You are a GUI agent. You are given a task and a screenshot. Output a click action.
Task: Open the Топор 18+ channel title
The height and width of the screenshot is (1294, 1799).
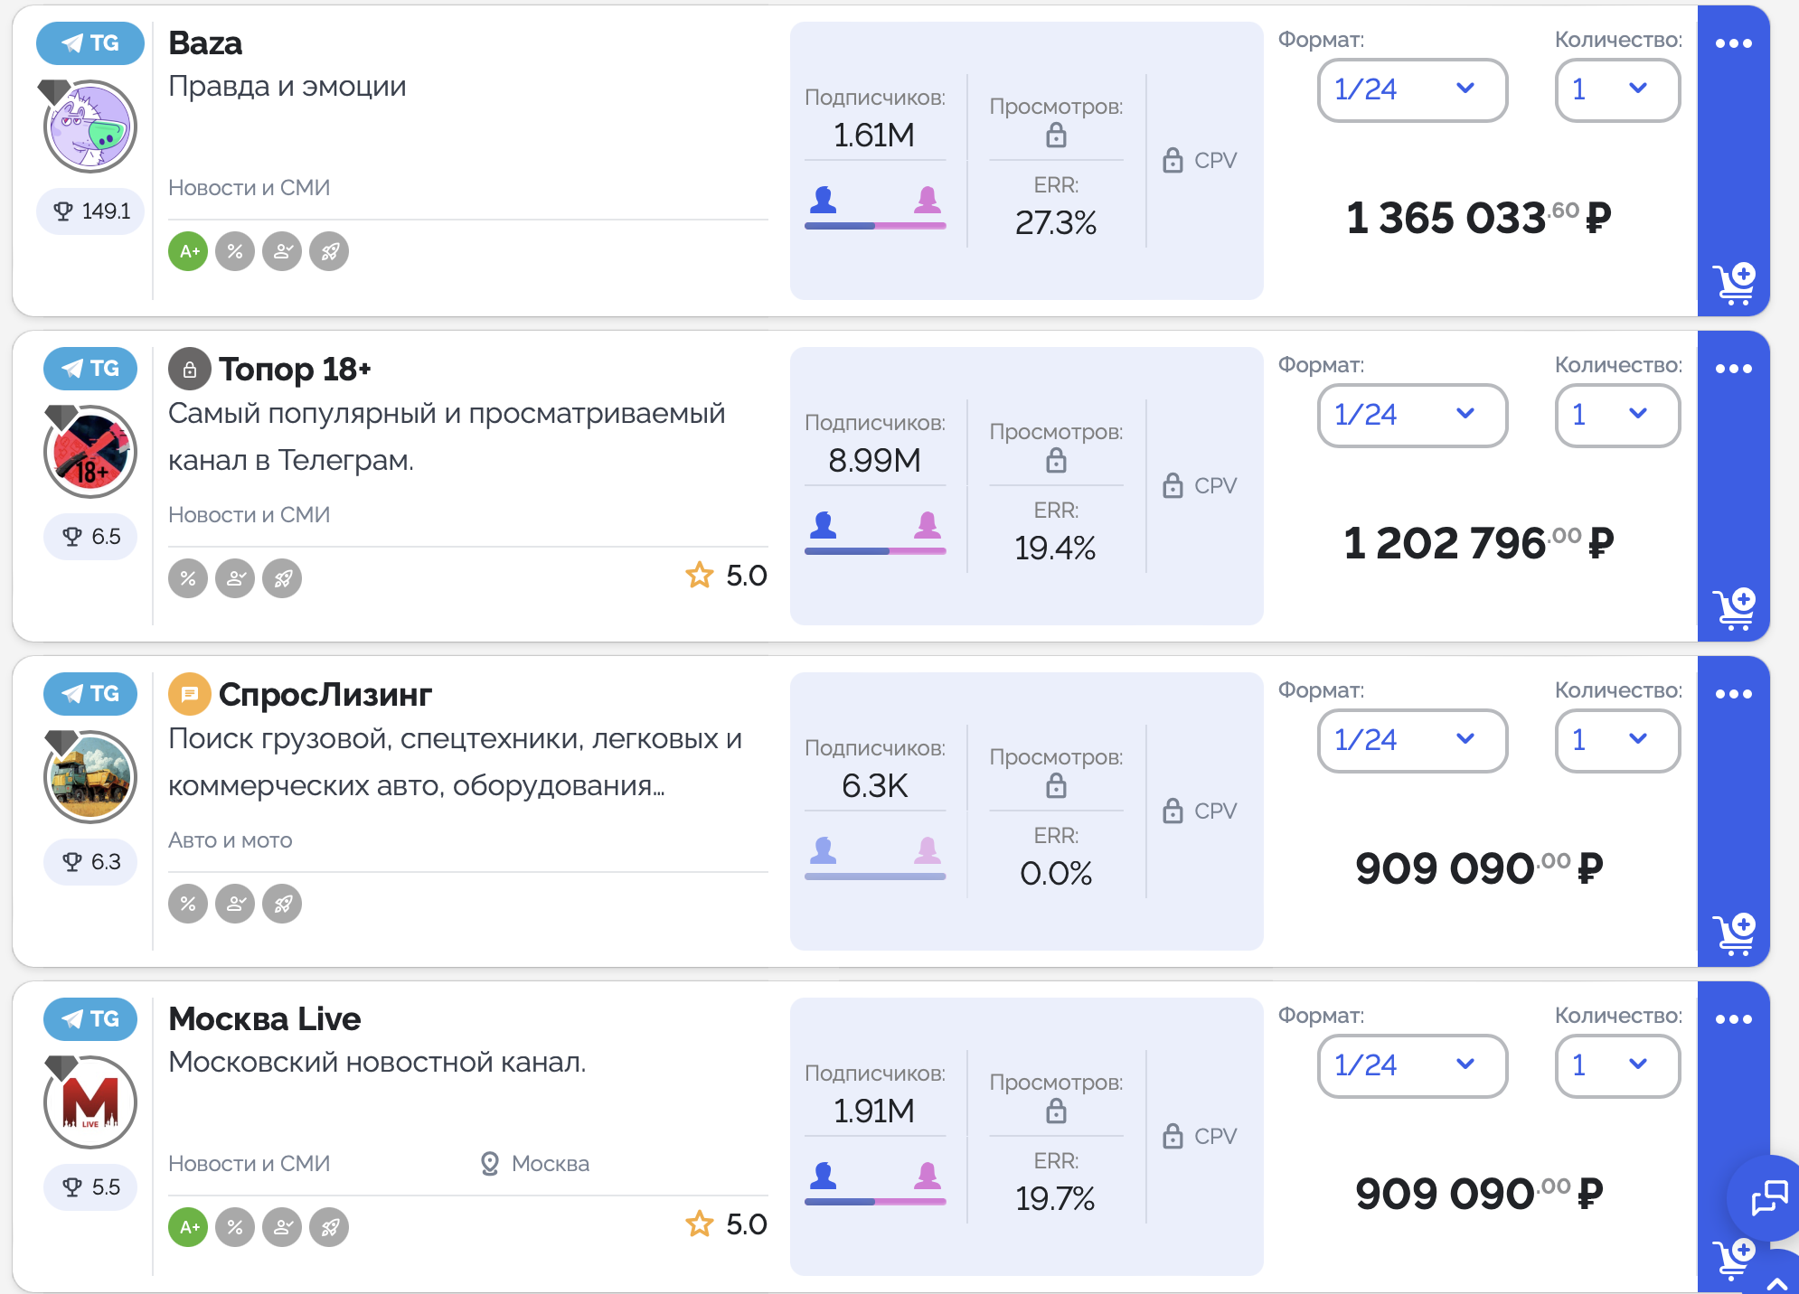pyautogui.click(x=295, y=370)
